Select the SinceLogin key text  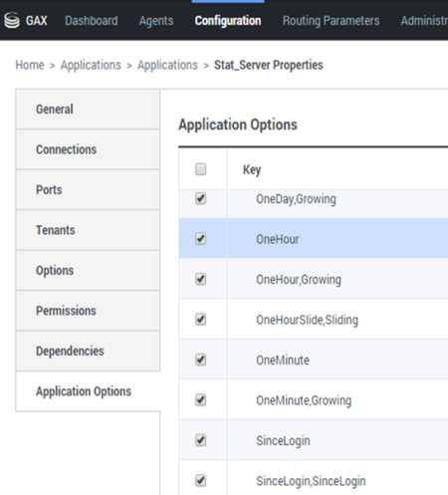[x=283, y=441]
